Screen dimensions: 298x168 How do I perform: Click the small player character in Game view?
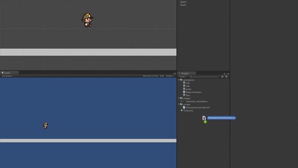46,126
